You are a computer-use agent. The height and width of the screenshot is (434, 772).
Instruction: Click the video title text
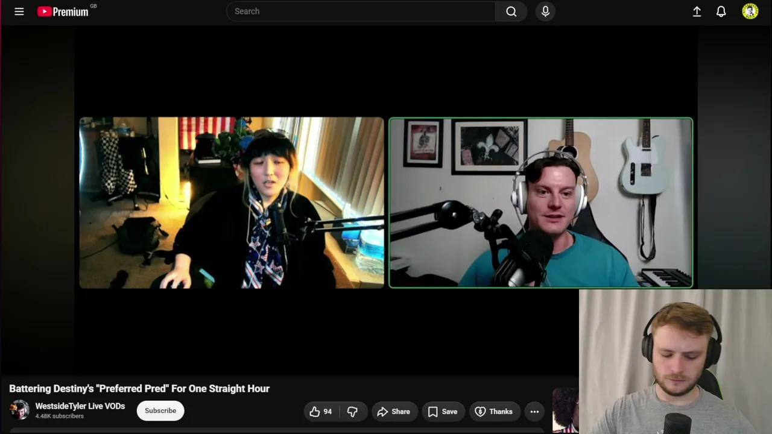[x=139, y=389]
